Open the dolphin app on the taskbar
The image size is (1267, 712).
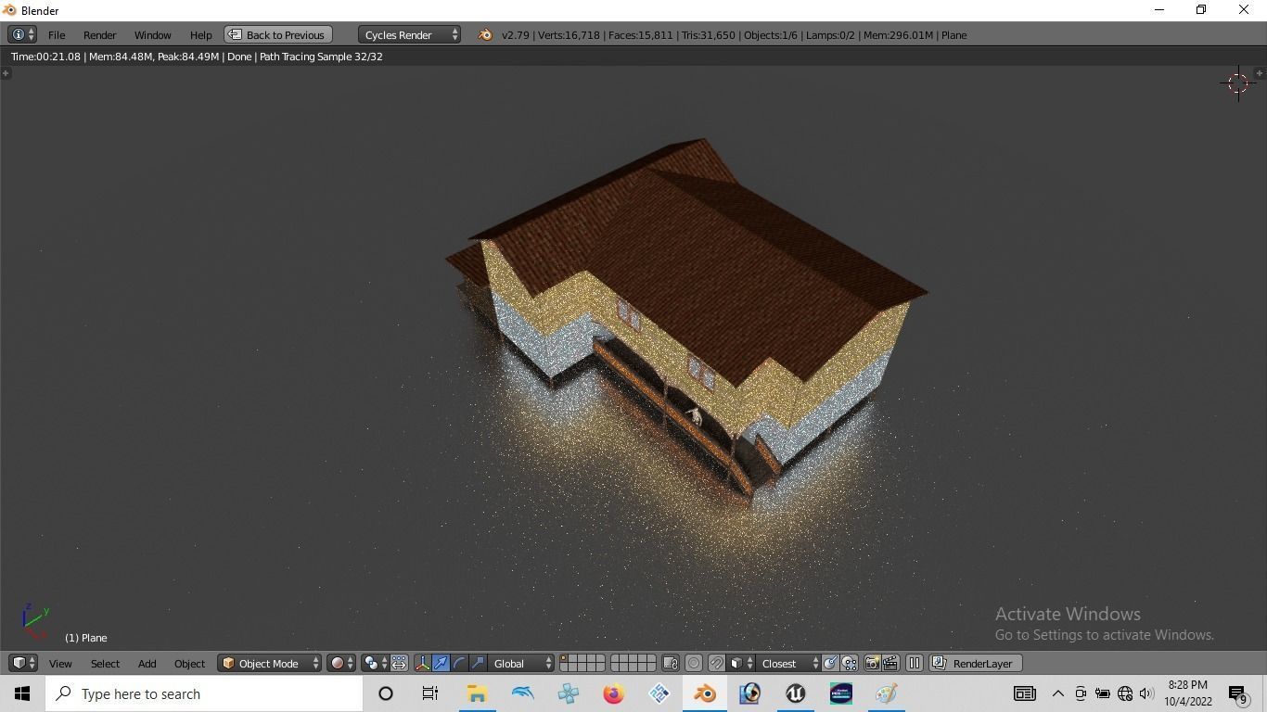[522, 693]
